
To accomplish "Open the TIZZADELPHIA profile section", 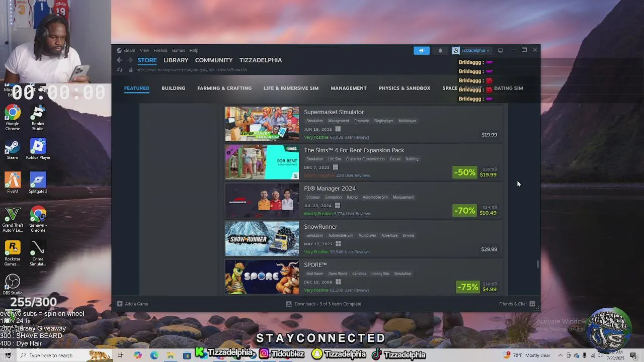I will (261, 60).
